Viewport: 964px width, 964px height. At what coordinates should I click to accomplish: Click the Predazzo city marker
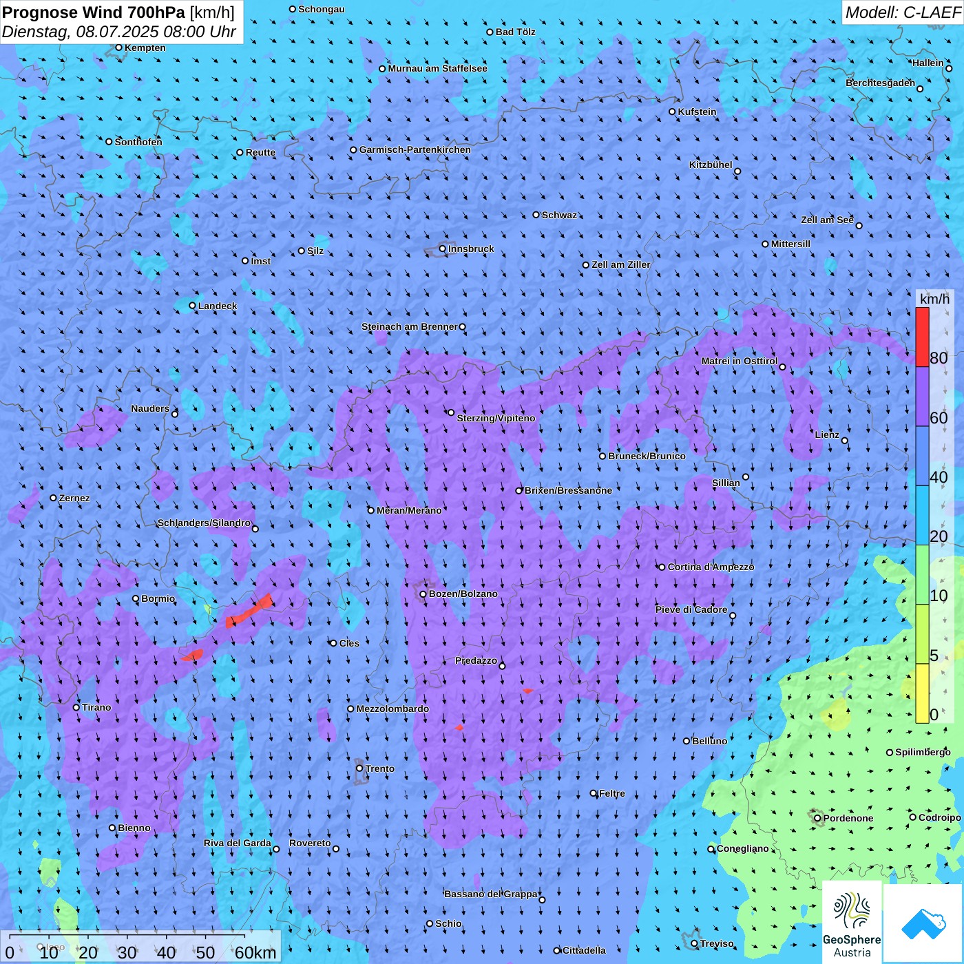pyautogui.click(x=502, y=666)
